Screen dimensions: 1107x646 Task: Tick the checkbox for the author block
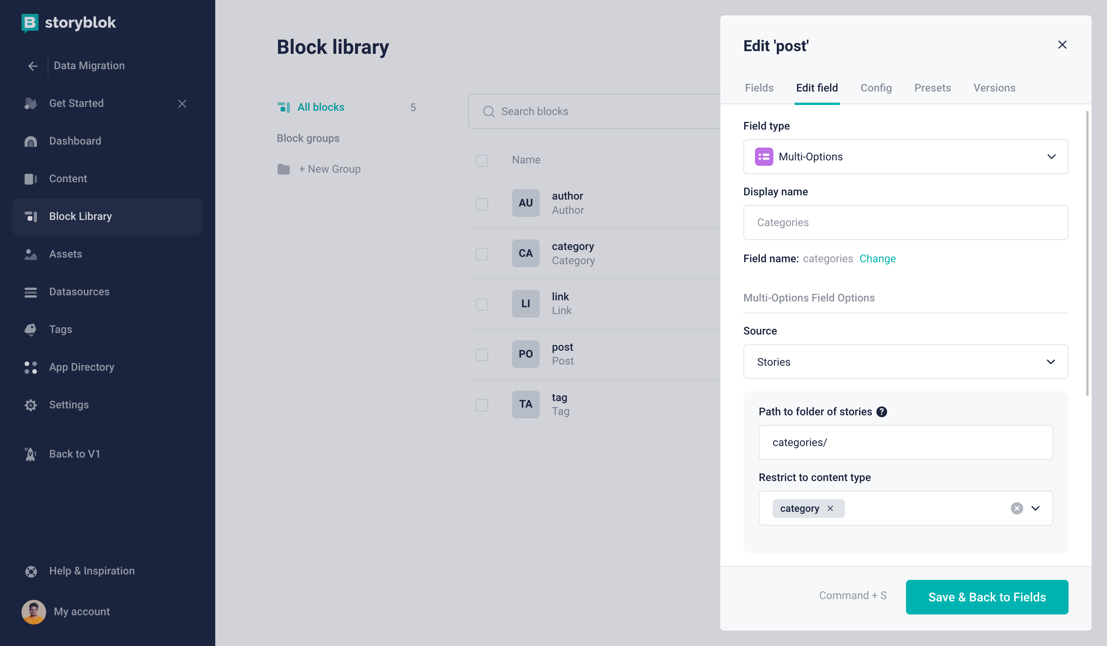pos(482,204)
